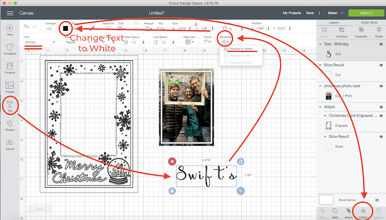Choose Ungroup to Letters
Viewport: 386px width, 220px height.
click(x=241, y=49)
